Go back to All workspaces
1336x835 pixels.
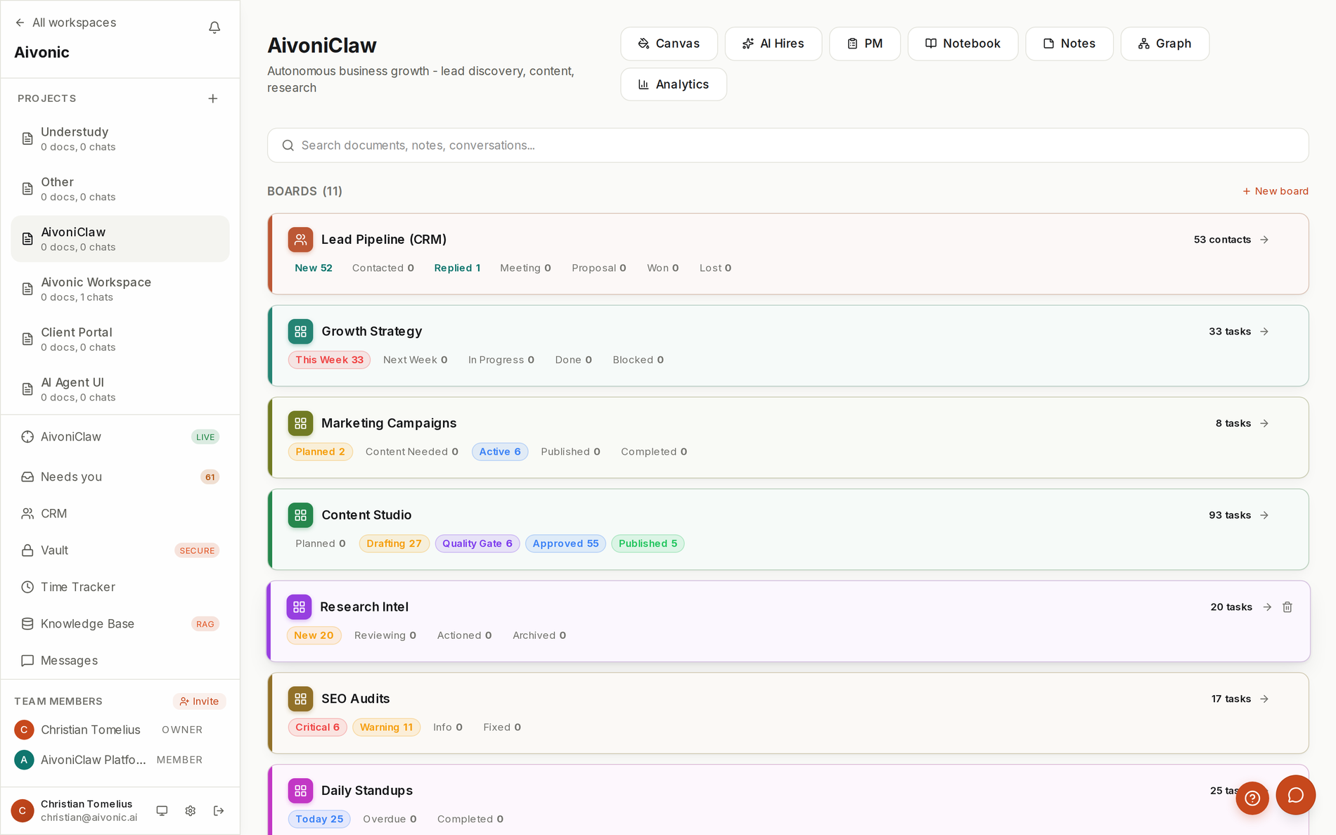pyautogui.click(x=65, y=22)
